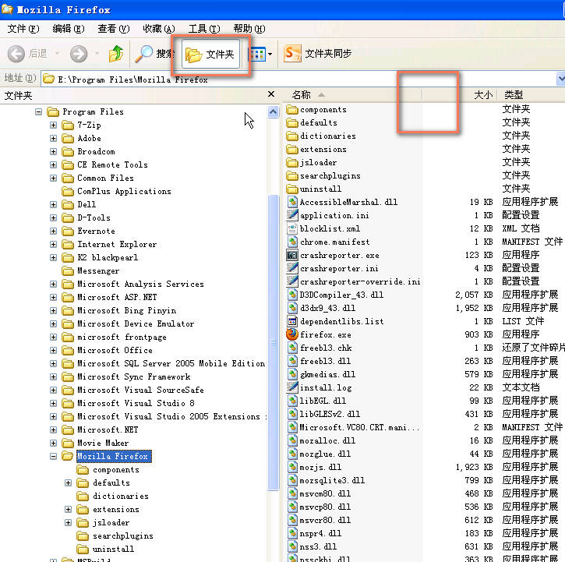
Task: Select the firefox.exe icon
Action: click(x=292, y=334)
